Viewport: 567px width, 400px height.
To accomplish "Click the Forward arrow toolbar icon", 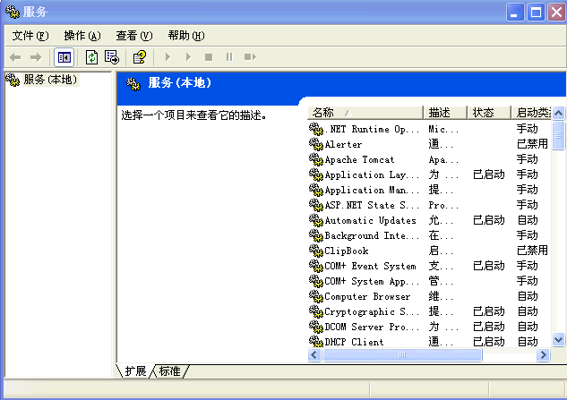I will click(x=36, y=57).
